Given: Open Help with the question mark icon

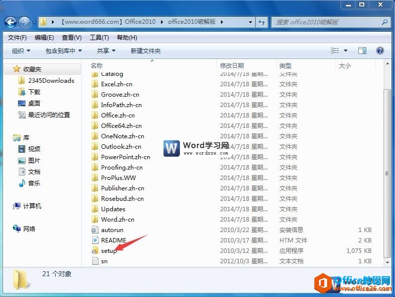Looking at the screenshot, I should (x=380, y=51).
